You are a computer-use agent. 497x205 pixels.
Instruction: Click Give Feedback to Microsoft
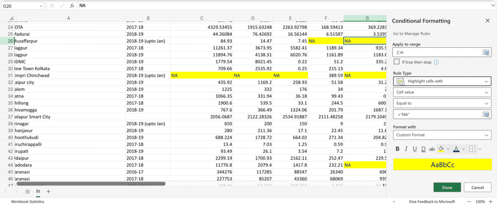click(431, 202)
